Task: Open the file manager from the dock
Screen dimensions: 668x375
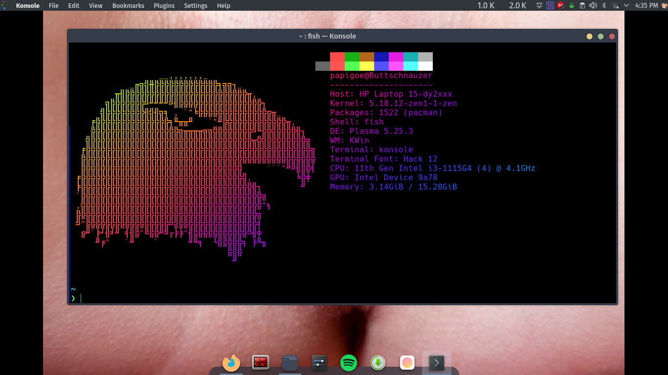Action: (290, 362)
